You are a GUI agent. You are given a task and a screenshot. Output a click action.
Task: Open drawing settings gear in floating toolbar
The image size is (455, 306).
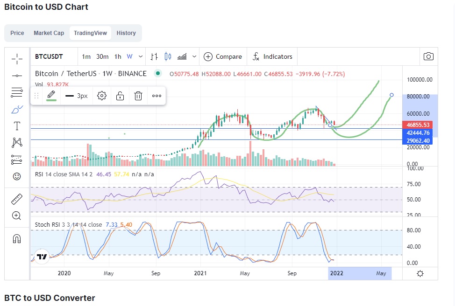click(101, 96)
